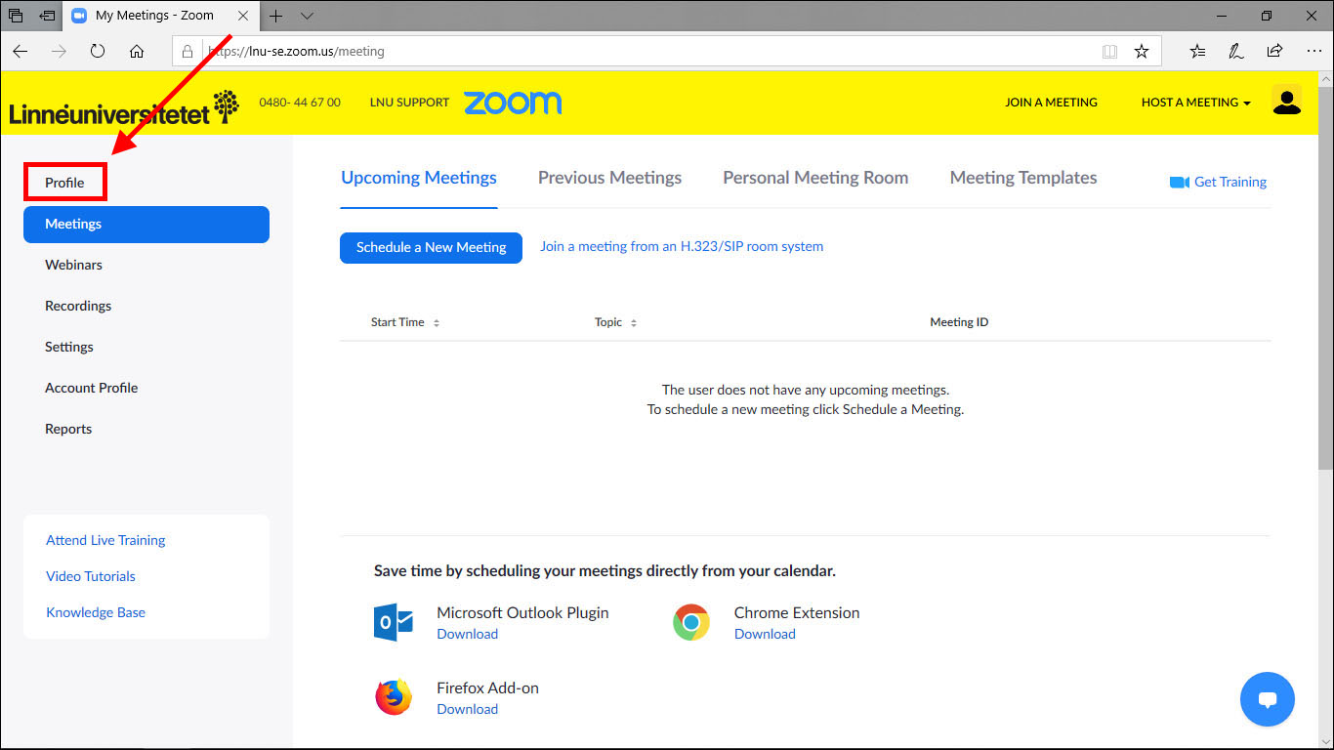Click the LNU Support link

click(409, 103)
